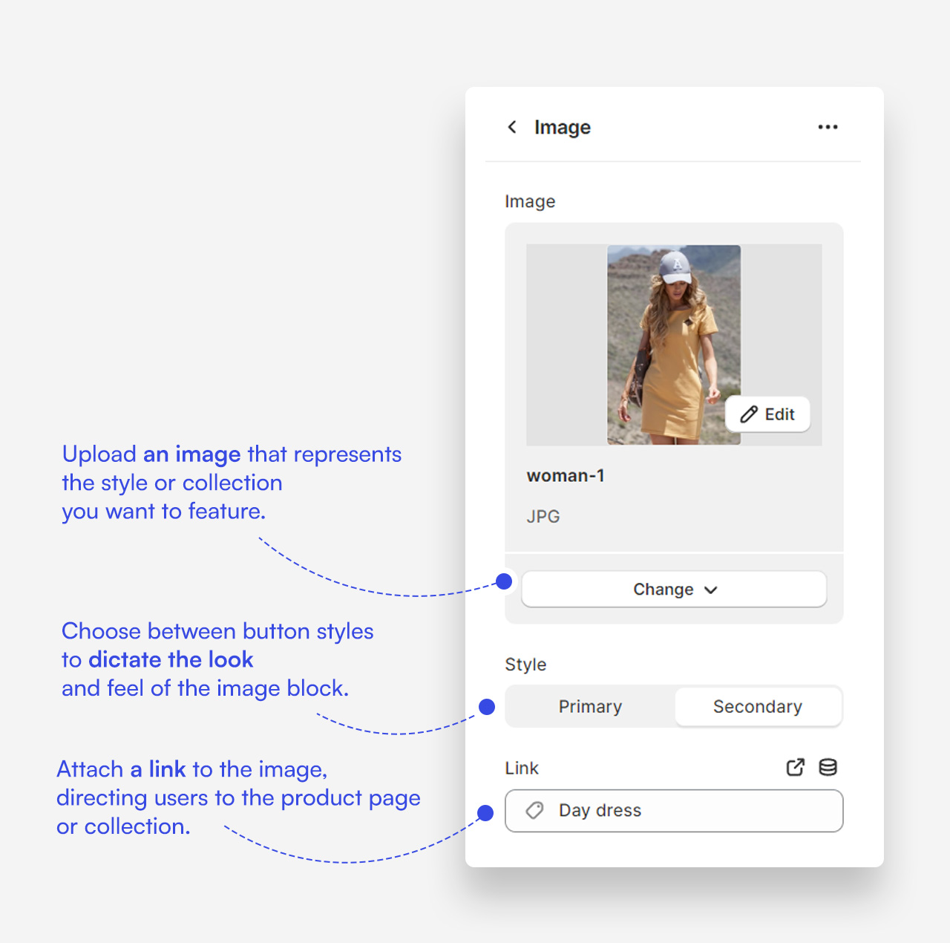Screen dimensions: 950x943
Task: Click the blue dot beside the Day dress field
Action: pyautogui.click(x=485, y=813)
